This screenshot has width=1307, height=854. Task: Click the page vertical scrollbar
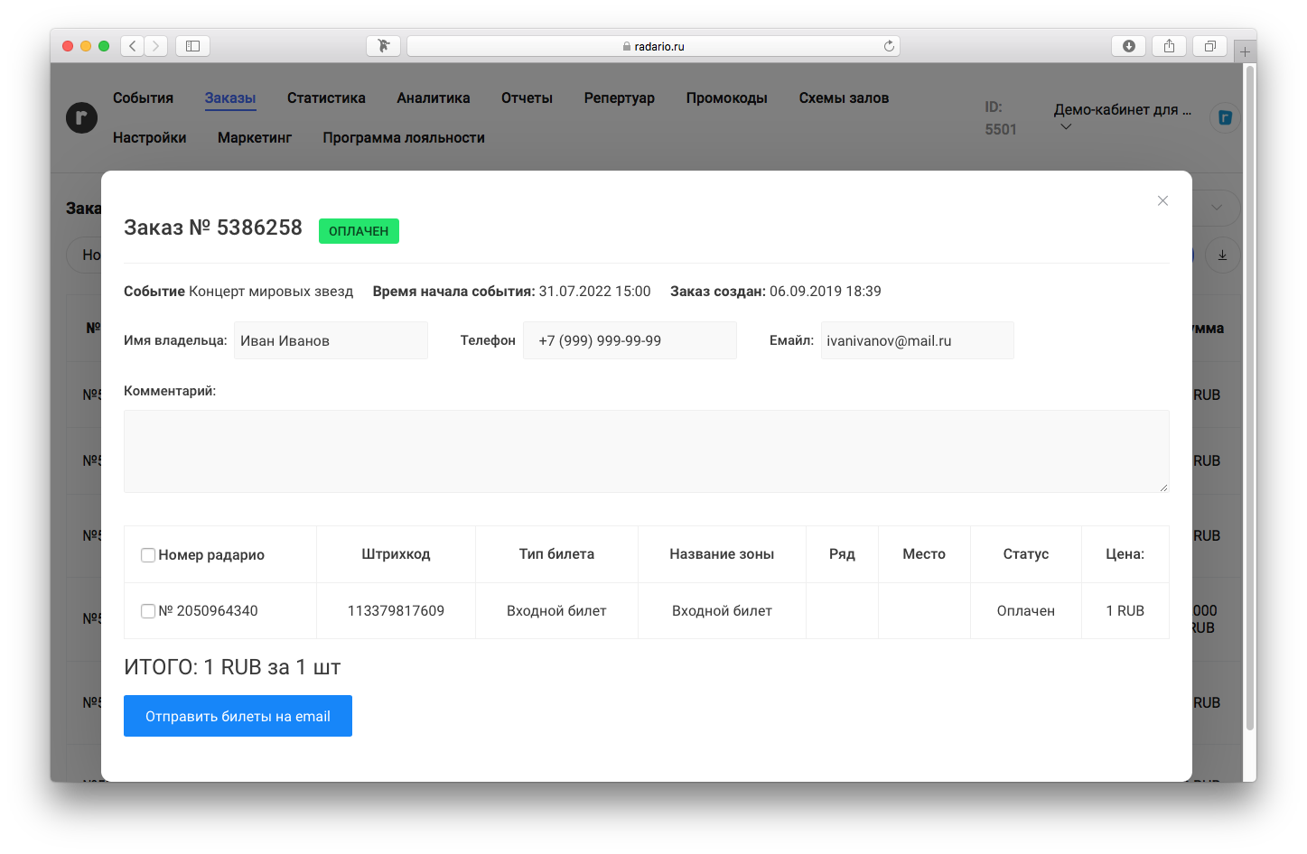pos(1250,397)
